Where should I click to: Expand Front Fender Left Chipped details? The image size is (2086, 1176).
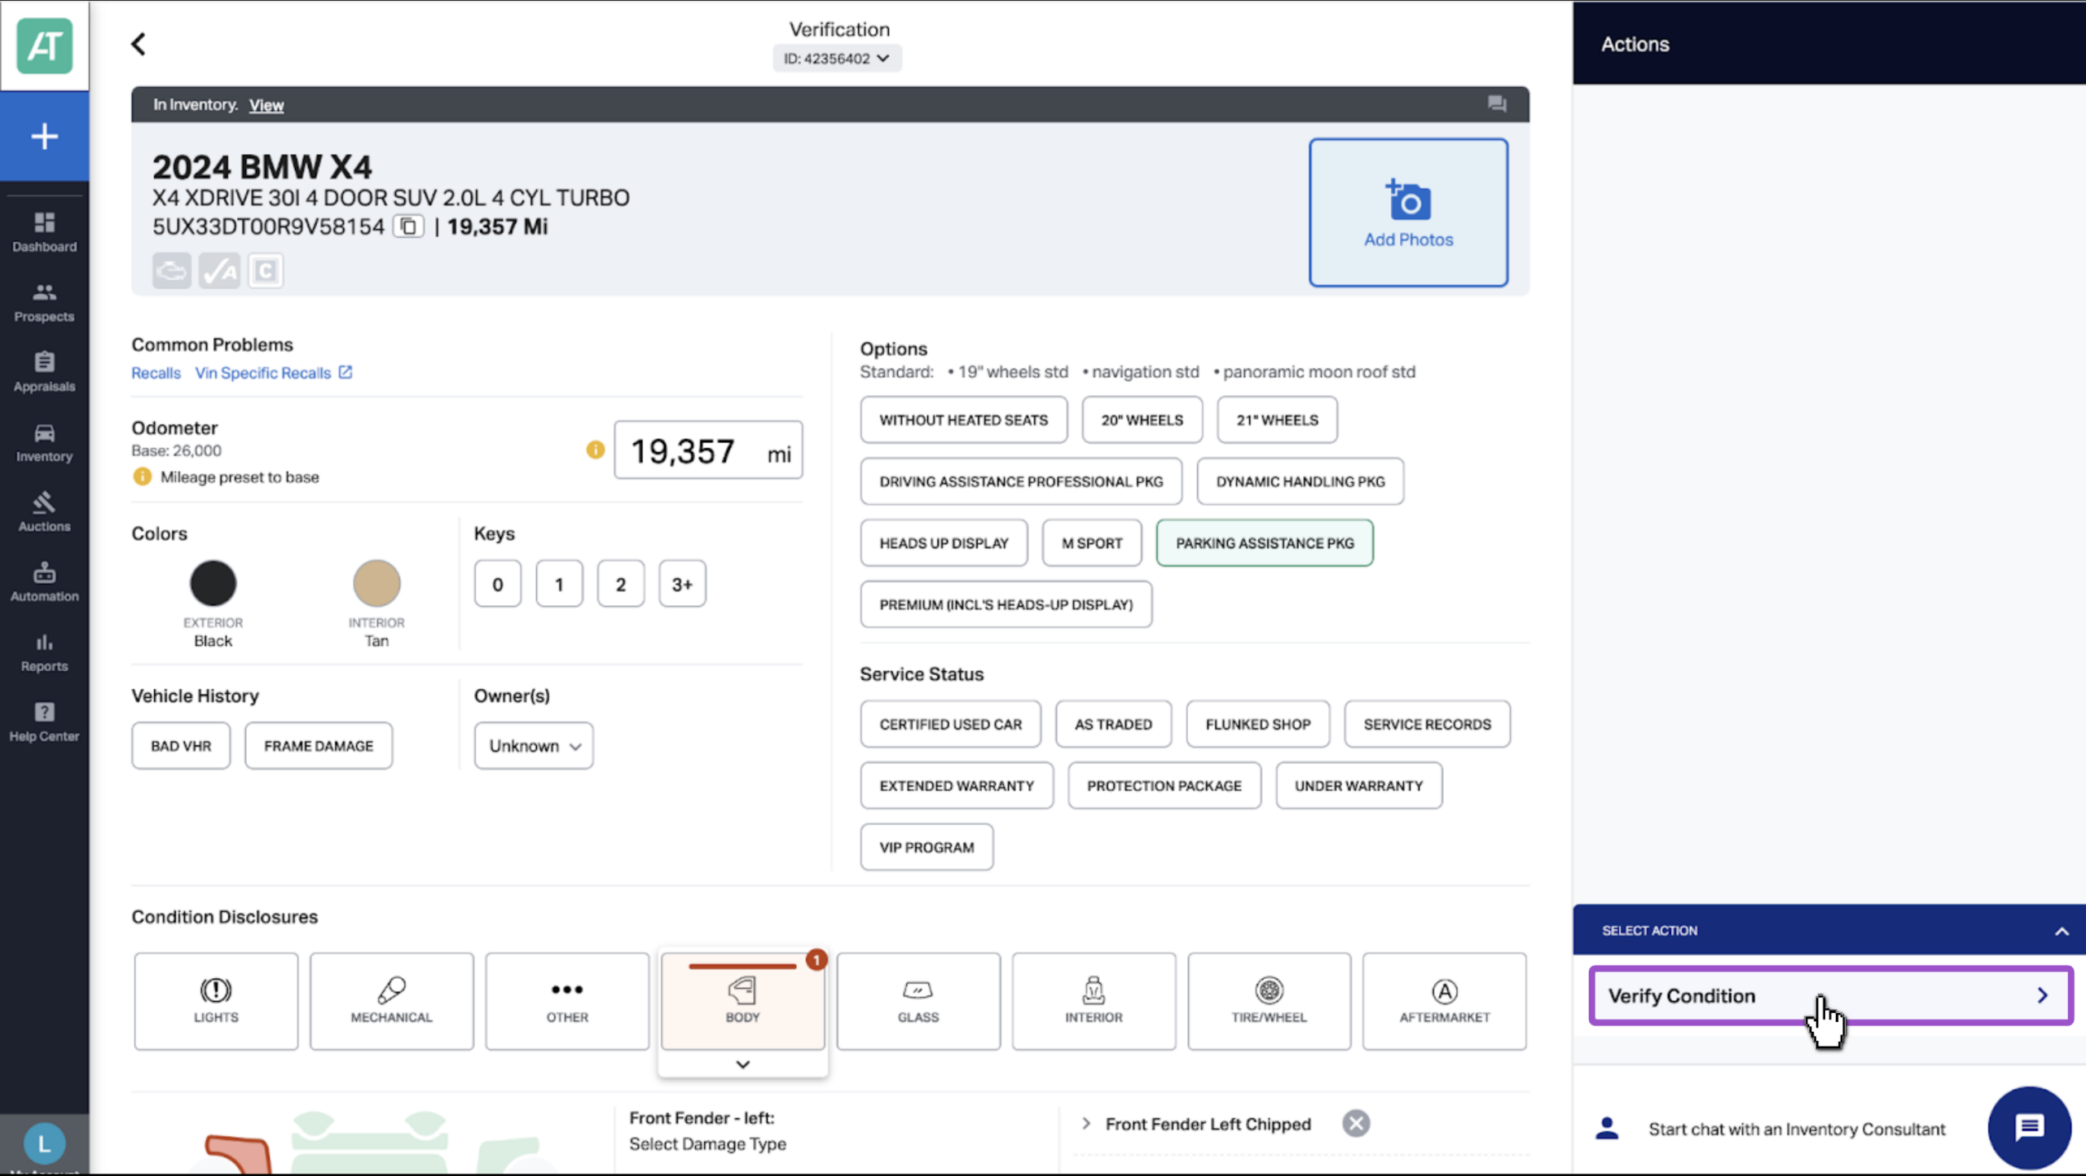coord(1086,1124)
